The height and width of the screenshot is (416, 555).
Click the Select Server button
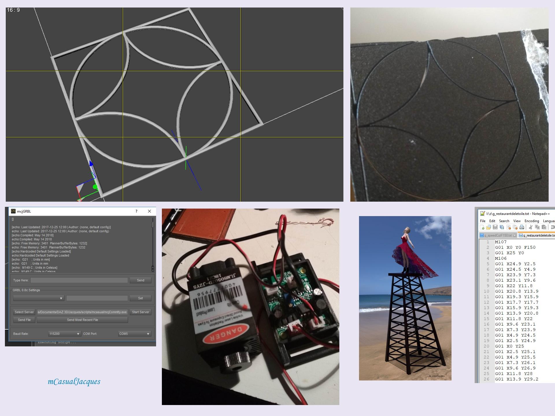[x=24, y=312]
